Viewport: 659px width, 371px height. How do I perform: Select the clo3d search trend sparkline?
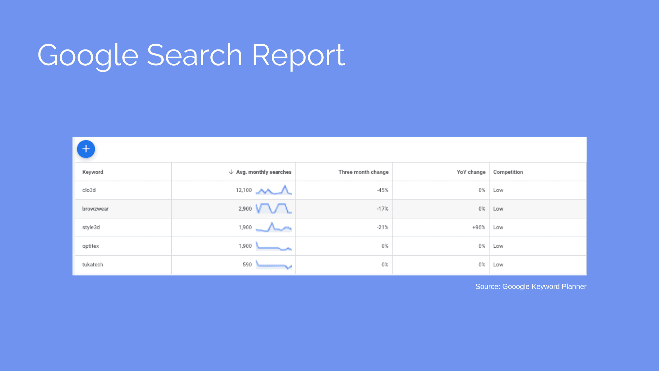pyautogui.click(x=274, y=190)
